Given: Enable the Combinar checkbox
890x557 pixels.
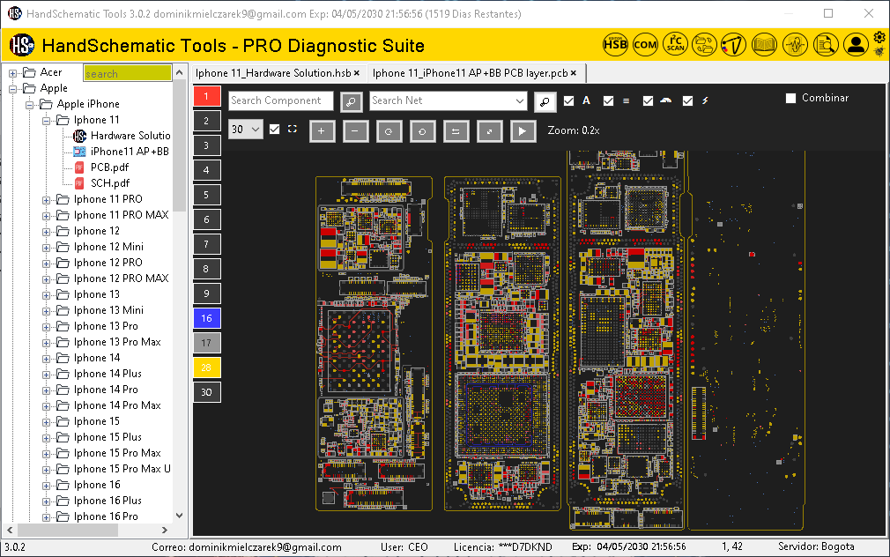Looking at the screenshot, I should (790, 98).
